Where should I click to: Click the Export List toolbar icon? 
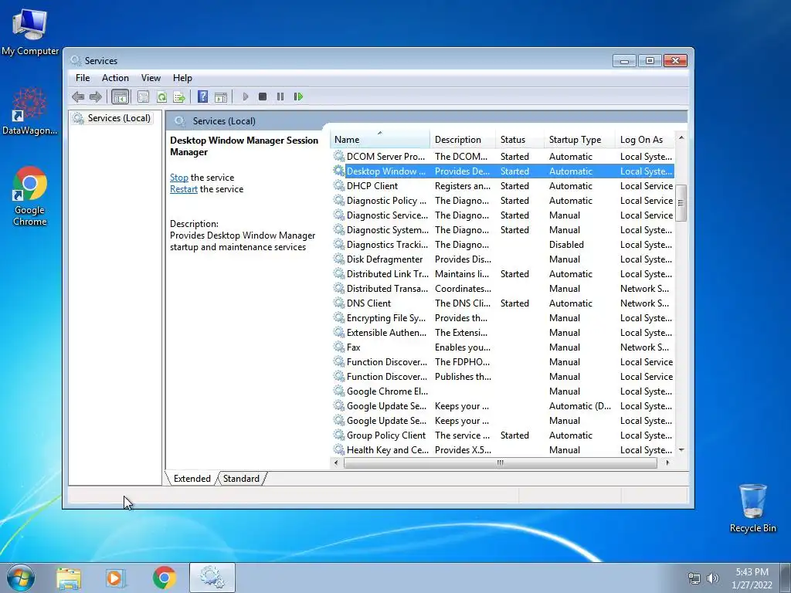click(179, 97)
